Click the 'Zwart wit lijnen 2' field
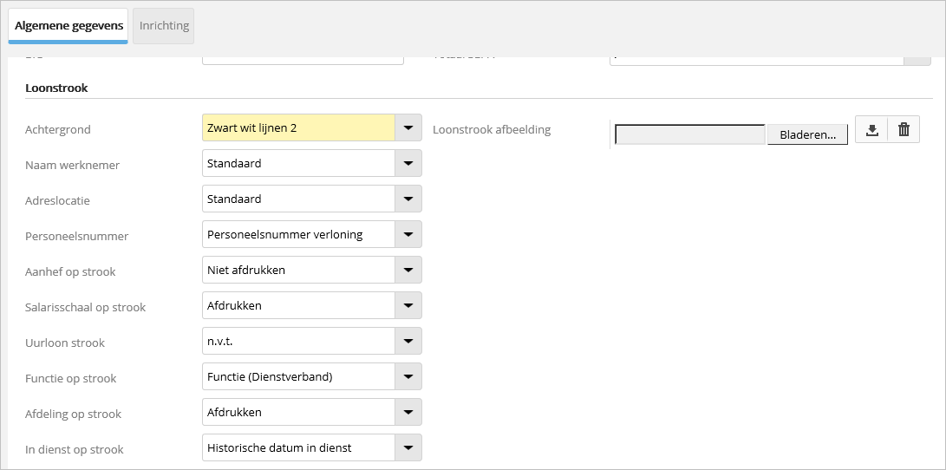The height and width of the screenshot is (470, 946). pyautogui.click(x=298, y=128)
